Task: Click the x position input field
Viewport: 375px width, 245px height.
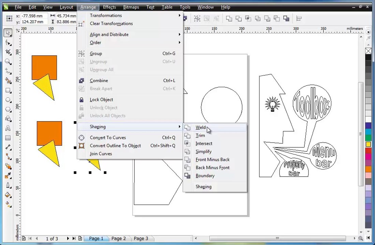Action: pos(34,16)
